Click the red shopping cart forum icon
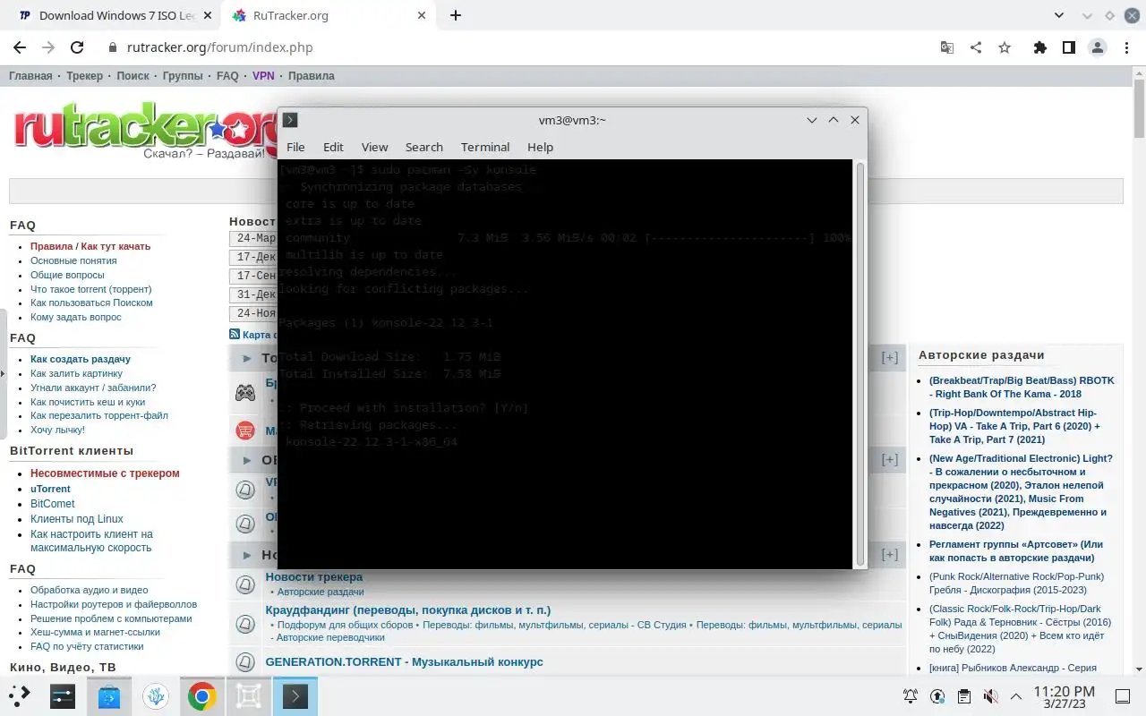The image size is (1146, 716). pyautogui.click(x=245, y=430)
